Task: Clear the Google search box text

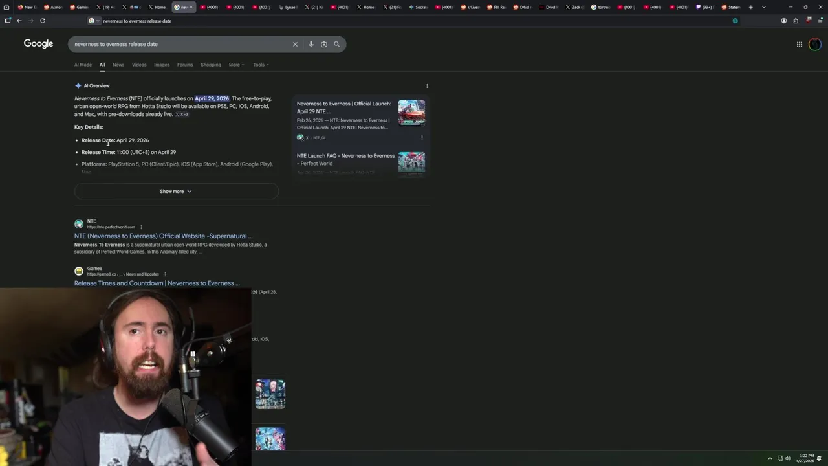Action: coord(295,44)
